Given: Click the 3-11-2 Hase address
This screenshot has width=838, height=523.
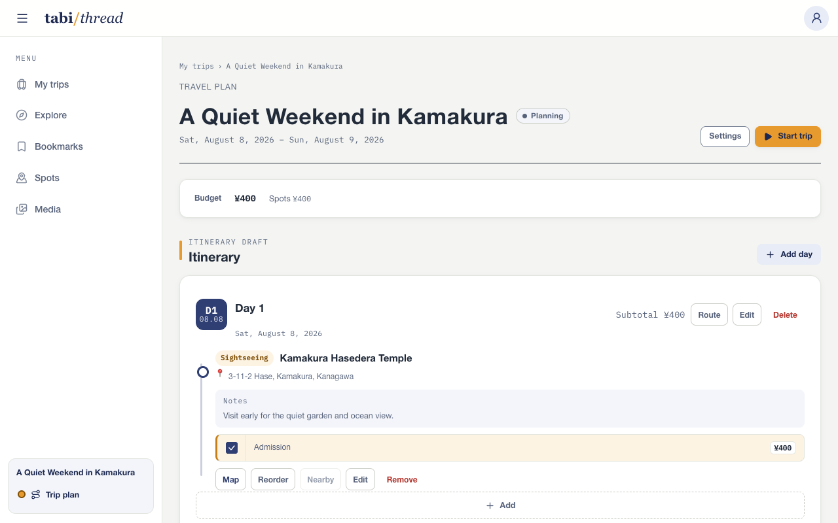Looking at the screenshot, I should (x=291, y=377).
